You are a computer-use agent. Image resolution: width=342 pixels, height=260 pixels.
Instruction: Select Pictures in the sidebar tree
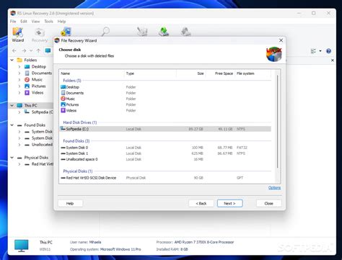point(38,86)
